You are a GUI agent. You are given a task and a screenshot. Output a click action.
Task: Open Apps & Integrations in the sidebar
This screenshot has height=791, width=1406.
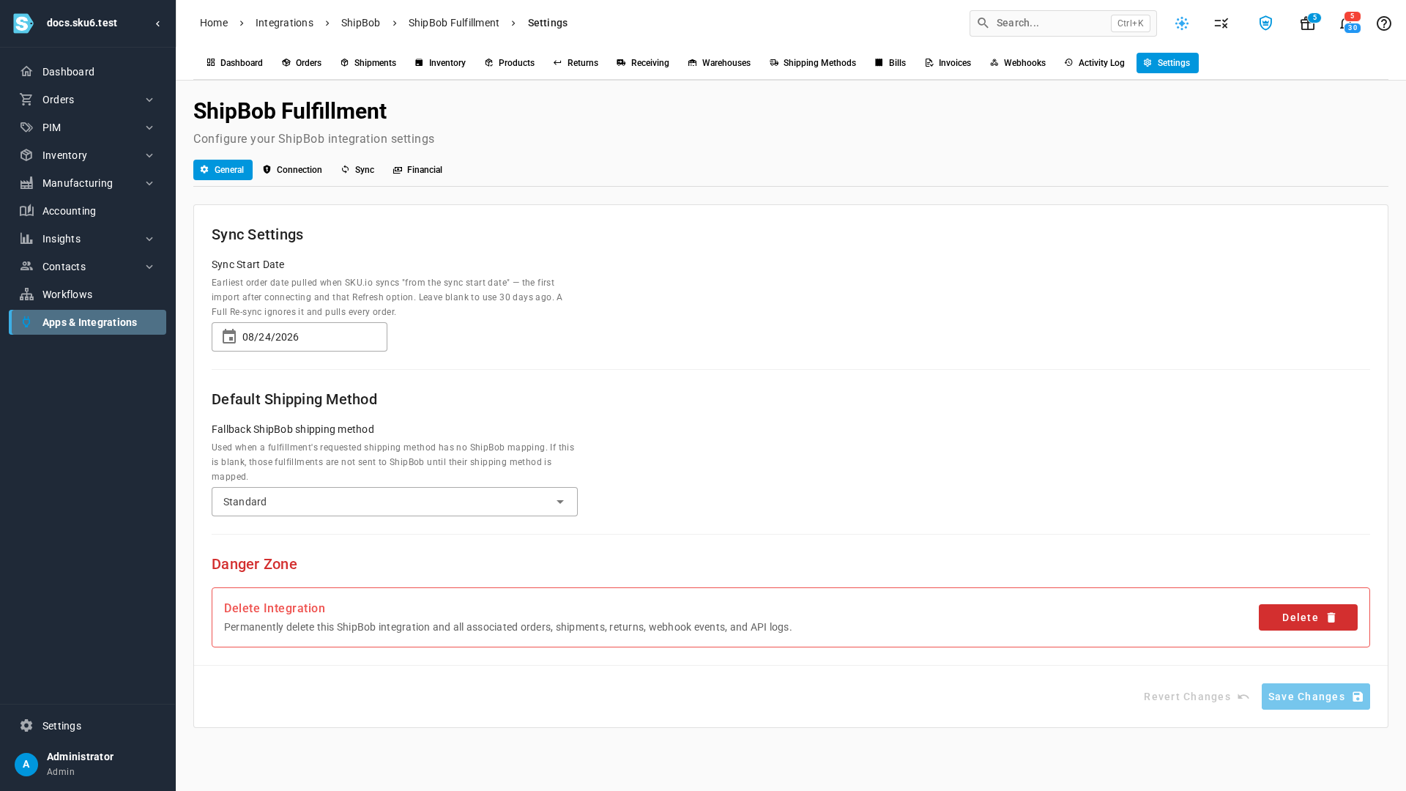point(87,322)
